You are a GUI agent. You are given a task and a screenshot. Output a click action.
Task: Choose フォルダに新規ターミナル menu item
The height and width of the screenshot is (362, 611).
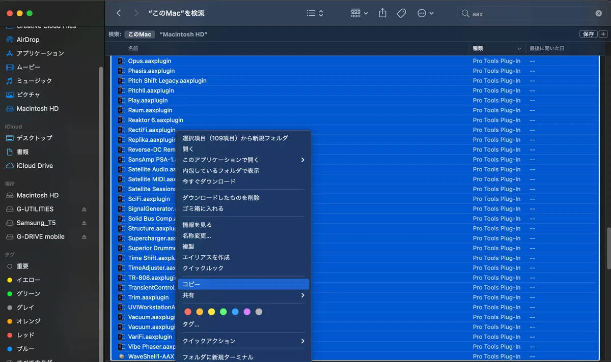click(x=243, y=357)
